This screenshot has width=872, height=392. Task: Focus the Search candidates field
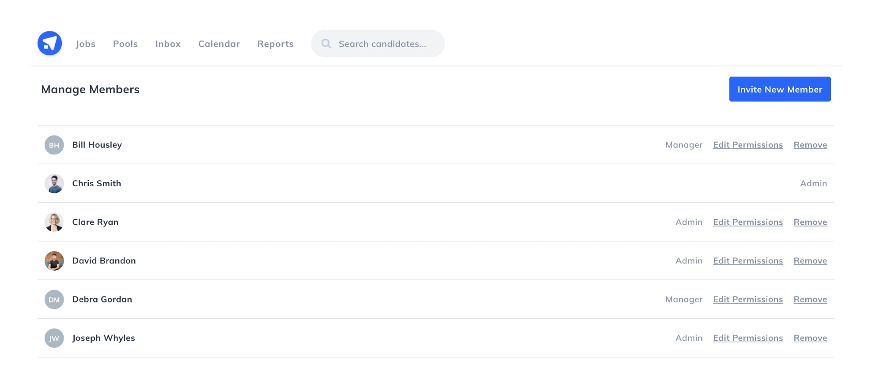coord(378,43)
